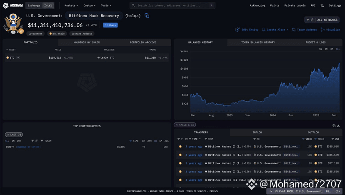The height and width of the screenshot is (195, 345).
Task: Switch to OUTFLOW tab
Action: pyautogui.click(x=313, y=132)
